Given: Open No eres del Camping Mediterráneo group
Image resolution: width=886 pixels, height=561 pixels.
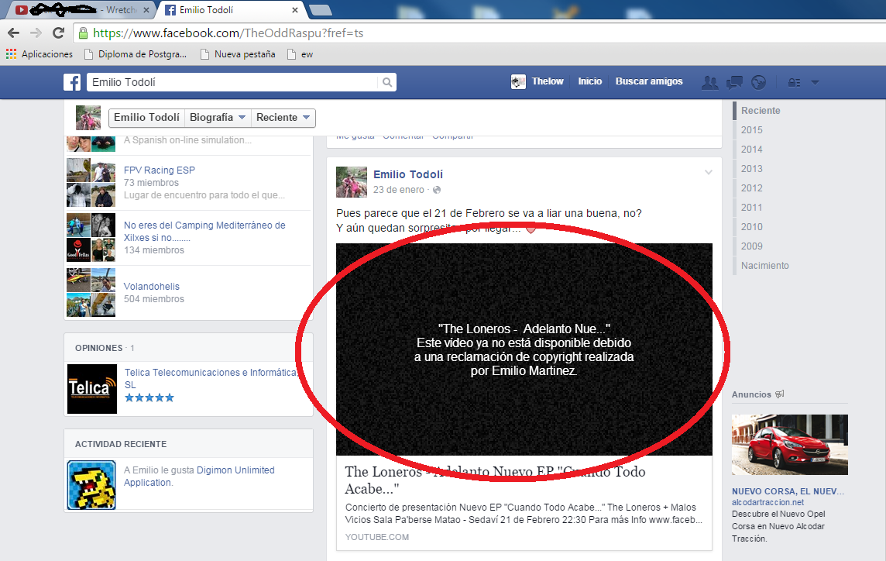Looking at the screenshot, I should 204,232.
